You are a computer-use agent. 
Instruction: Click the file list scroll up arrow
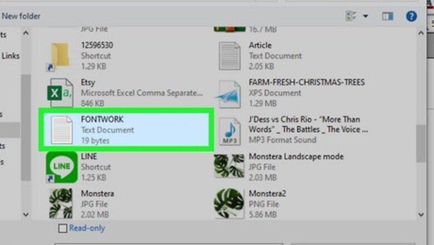pyautogui.click(x=421, y=33)
